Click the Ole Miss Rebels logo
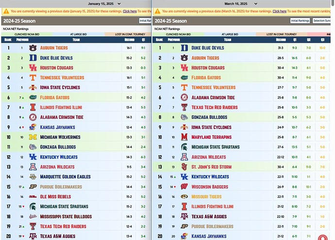Image resolution: width=335 pixels, height=240 pixels. tap(33, 197)
